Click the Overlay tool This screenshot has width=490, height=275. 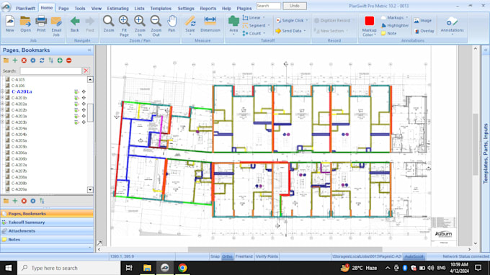(424, 31)
